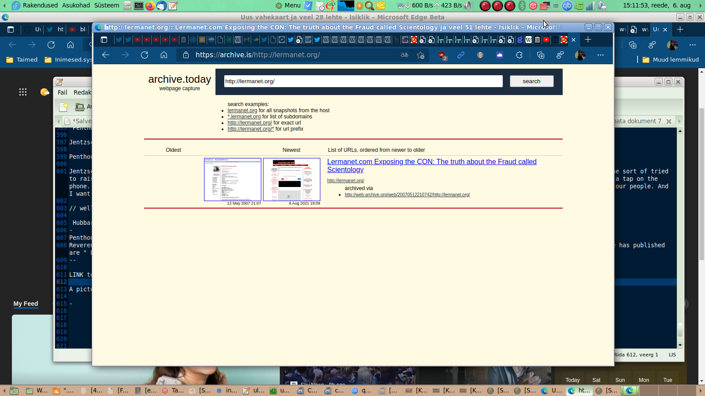
Task: Open the translate page option in address bar
Action: point(404,55)
